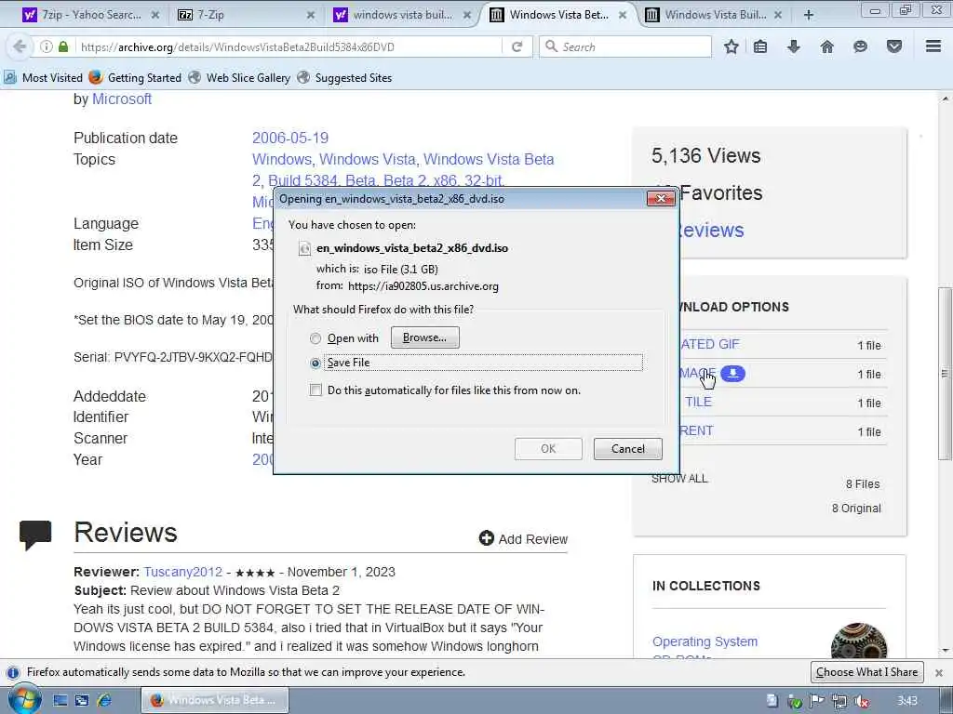Click the network tray icon

point(839,701)
